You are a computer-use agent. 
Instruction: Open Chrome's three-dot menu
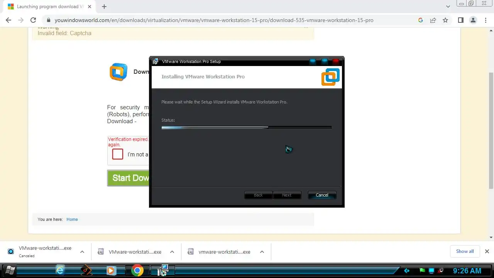(486, 20)
